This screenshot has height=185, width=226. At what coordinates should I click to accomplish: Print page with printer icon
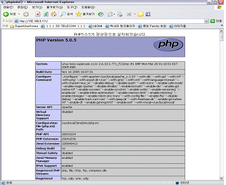[x=120, y=14]
